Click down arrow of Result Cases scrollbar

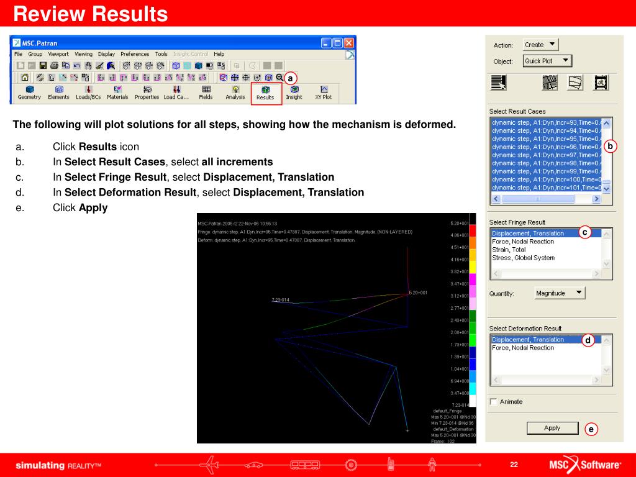click(606, 188)
